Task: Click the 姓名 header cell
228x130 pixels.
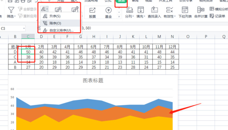Action: pyautogui.click(x=15, y=47)
